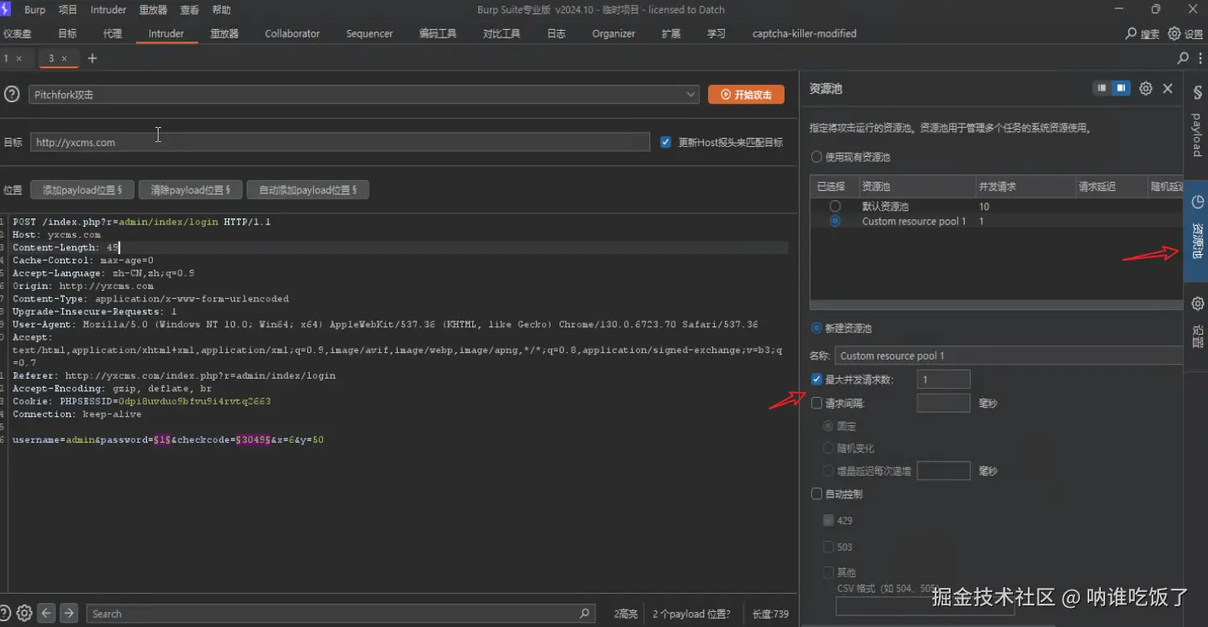Viewport: 1208px width, 627px height.
Task: Click 自动添加payload位置§ button
Action: (308, 190)
